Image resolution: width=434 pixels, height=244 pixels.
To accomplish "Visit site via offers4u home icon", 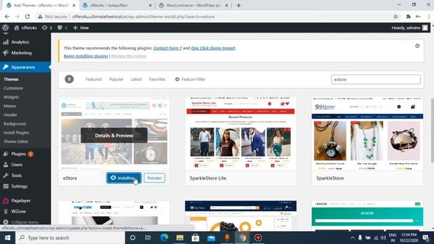I will click(x=25, y=28).
